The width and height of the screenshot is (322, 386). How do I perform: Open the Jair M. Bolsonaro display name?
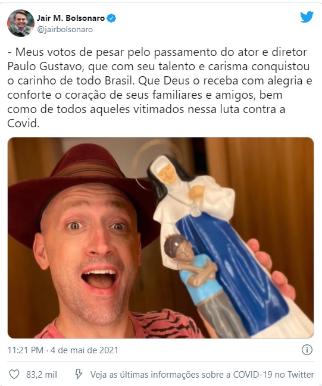point(71,18)
